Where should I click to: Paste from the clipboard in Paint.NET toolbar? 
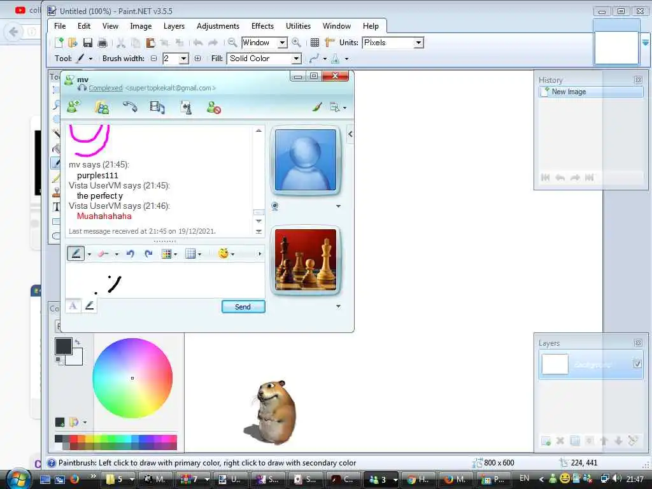click(x=150, y=43)
